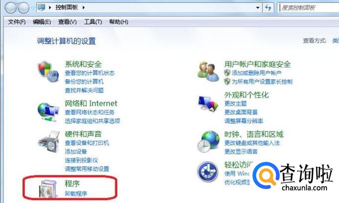The height and width of the screenshot is (203, 339).
Task: Open Programs disc box icon
Action: (48, 189)
